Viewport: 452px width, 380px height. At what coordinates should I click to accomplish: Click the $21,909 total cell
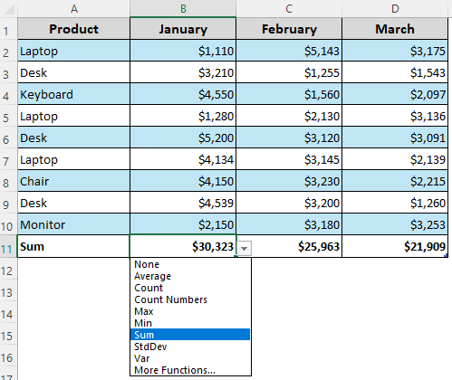[x=395, y=246]
